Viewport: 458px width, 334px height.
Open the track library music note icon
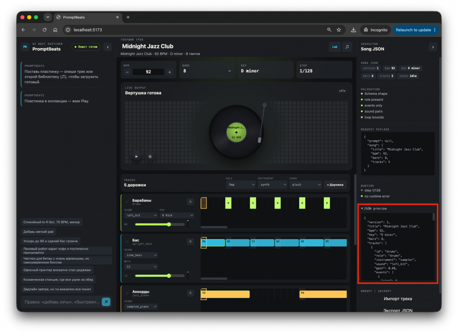[x=347, y=47]
